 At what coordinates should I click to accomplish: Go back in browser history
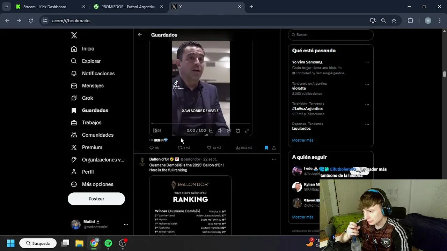(7, 21)
